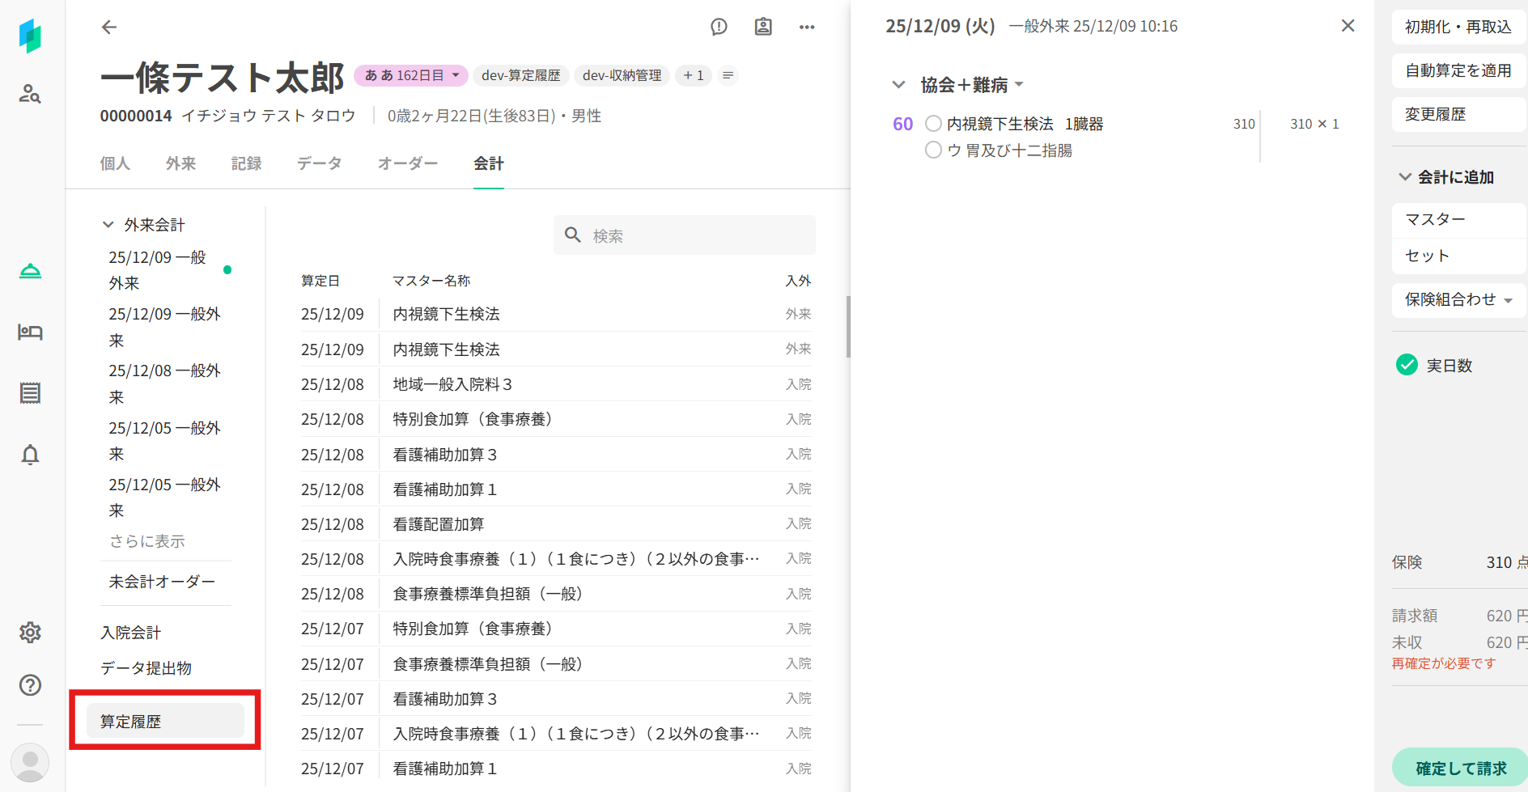The height and width of the screenshot is (792, 1528).
Task: Switch to the オーダー tab
Action: pyautogui.click(x=407, y=163)
